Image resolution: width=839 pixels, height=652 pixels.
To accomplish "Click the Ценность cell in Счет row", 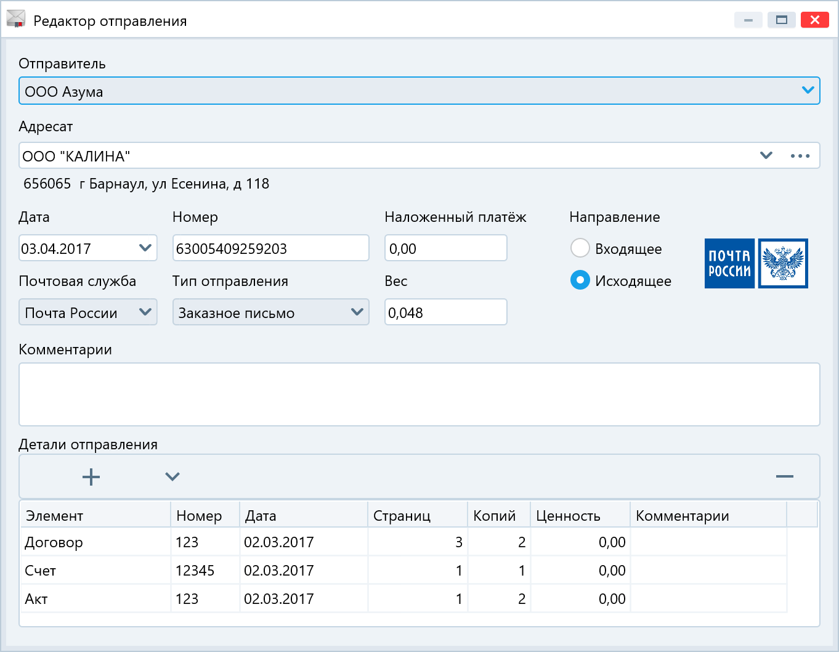I will coord(580,571).
